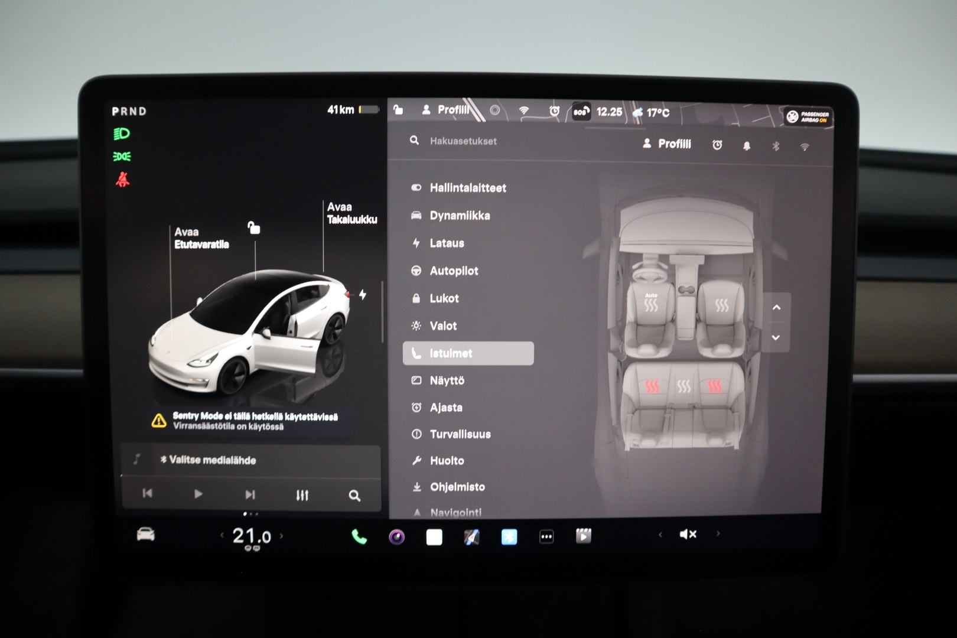957x638 pixels.
Task: Open media search with the magnifier icon
Action: coord(354,495)
